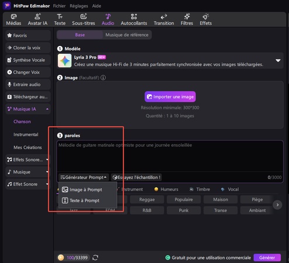The height and width of the screenshot is (263, 289).
Task: Open the Autocollants panel
Action: pyautogui.click(x=134, y=20)
